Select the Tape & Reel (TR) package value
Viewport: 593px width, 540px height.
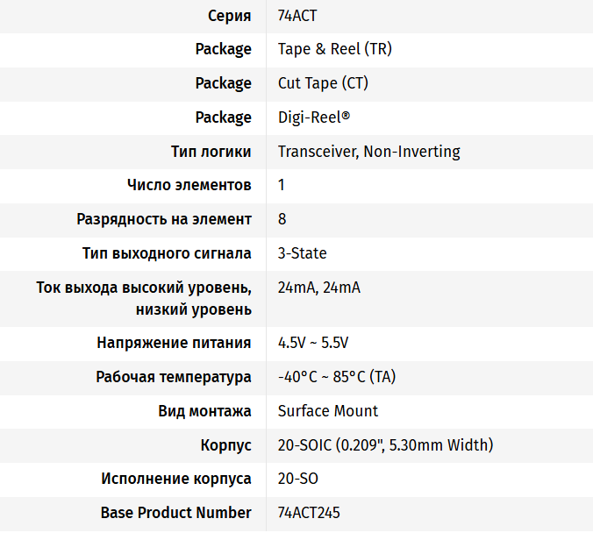[x=334, y=49]
